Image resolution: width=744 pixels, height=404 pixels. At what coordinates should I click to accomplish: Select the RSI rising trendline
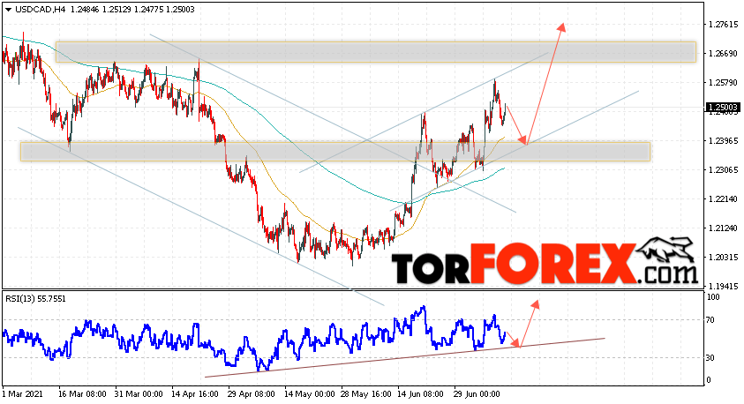click(x=405, y=357)
